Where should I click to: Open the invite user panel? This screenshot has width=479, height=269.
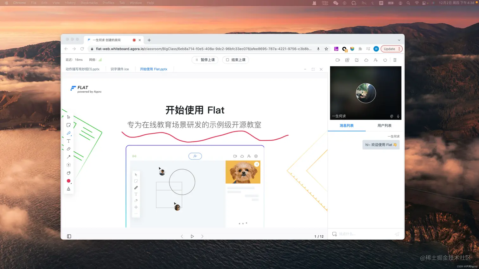(x=375, y=60)
